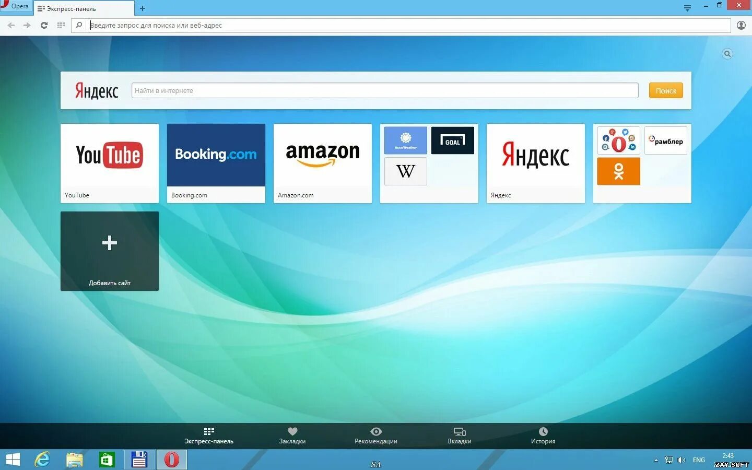Open the Windows Start button

click(x=13, y=460)
